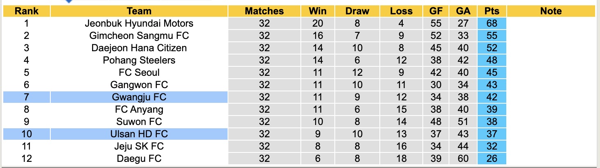Select FC Seoul team name

click(x=139, y=73)
